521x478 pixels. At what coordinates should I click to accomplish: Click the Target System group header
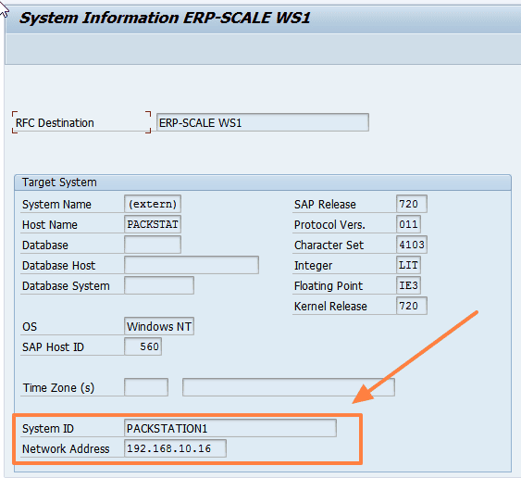pyautogui.click(x=263, y=182)
